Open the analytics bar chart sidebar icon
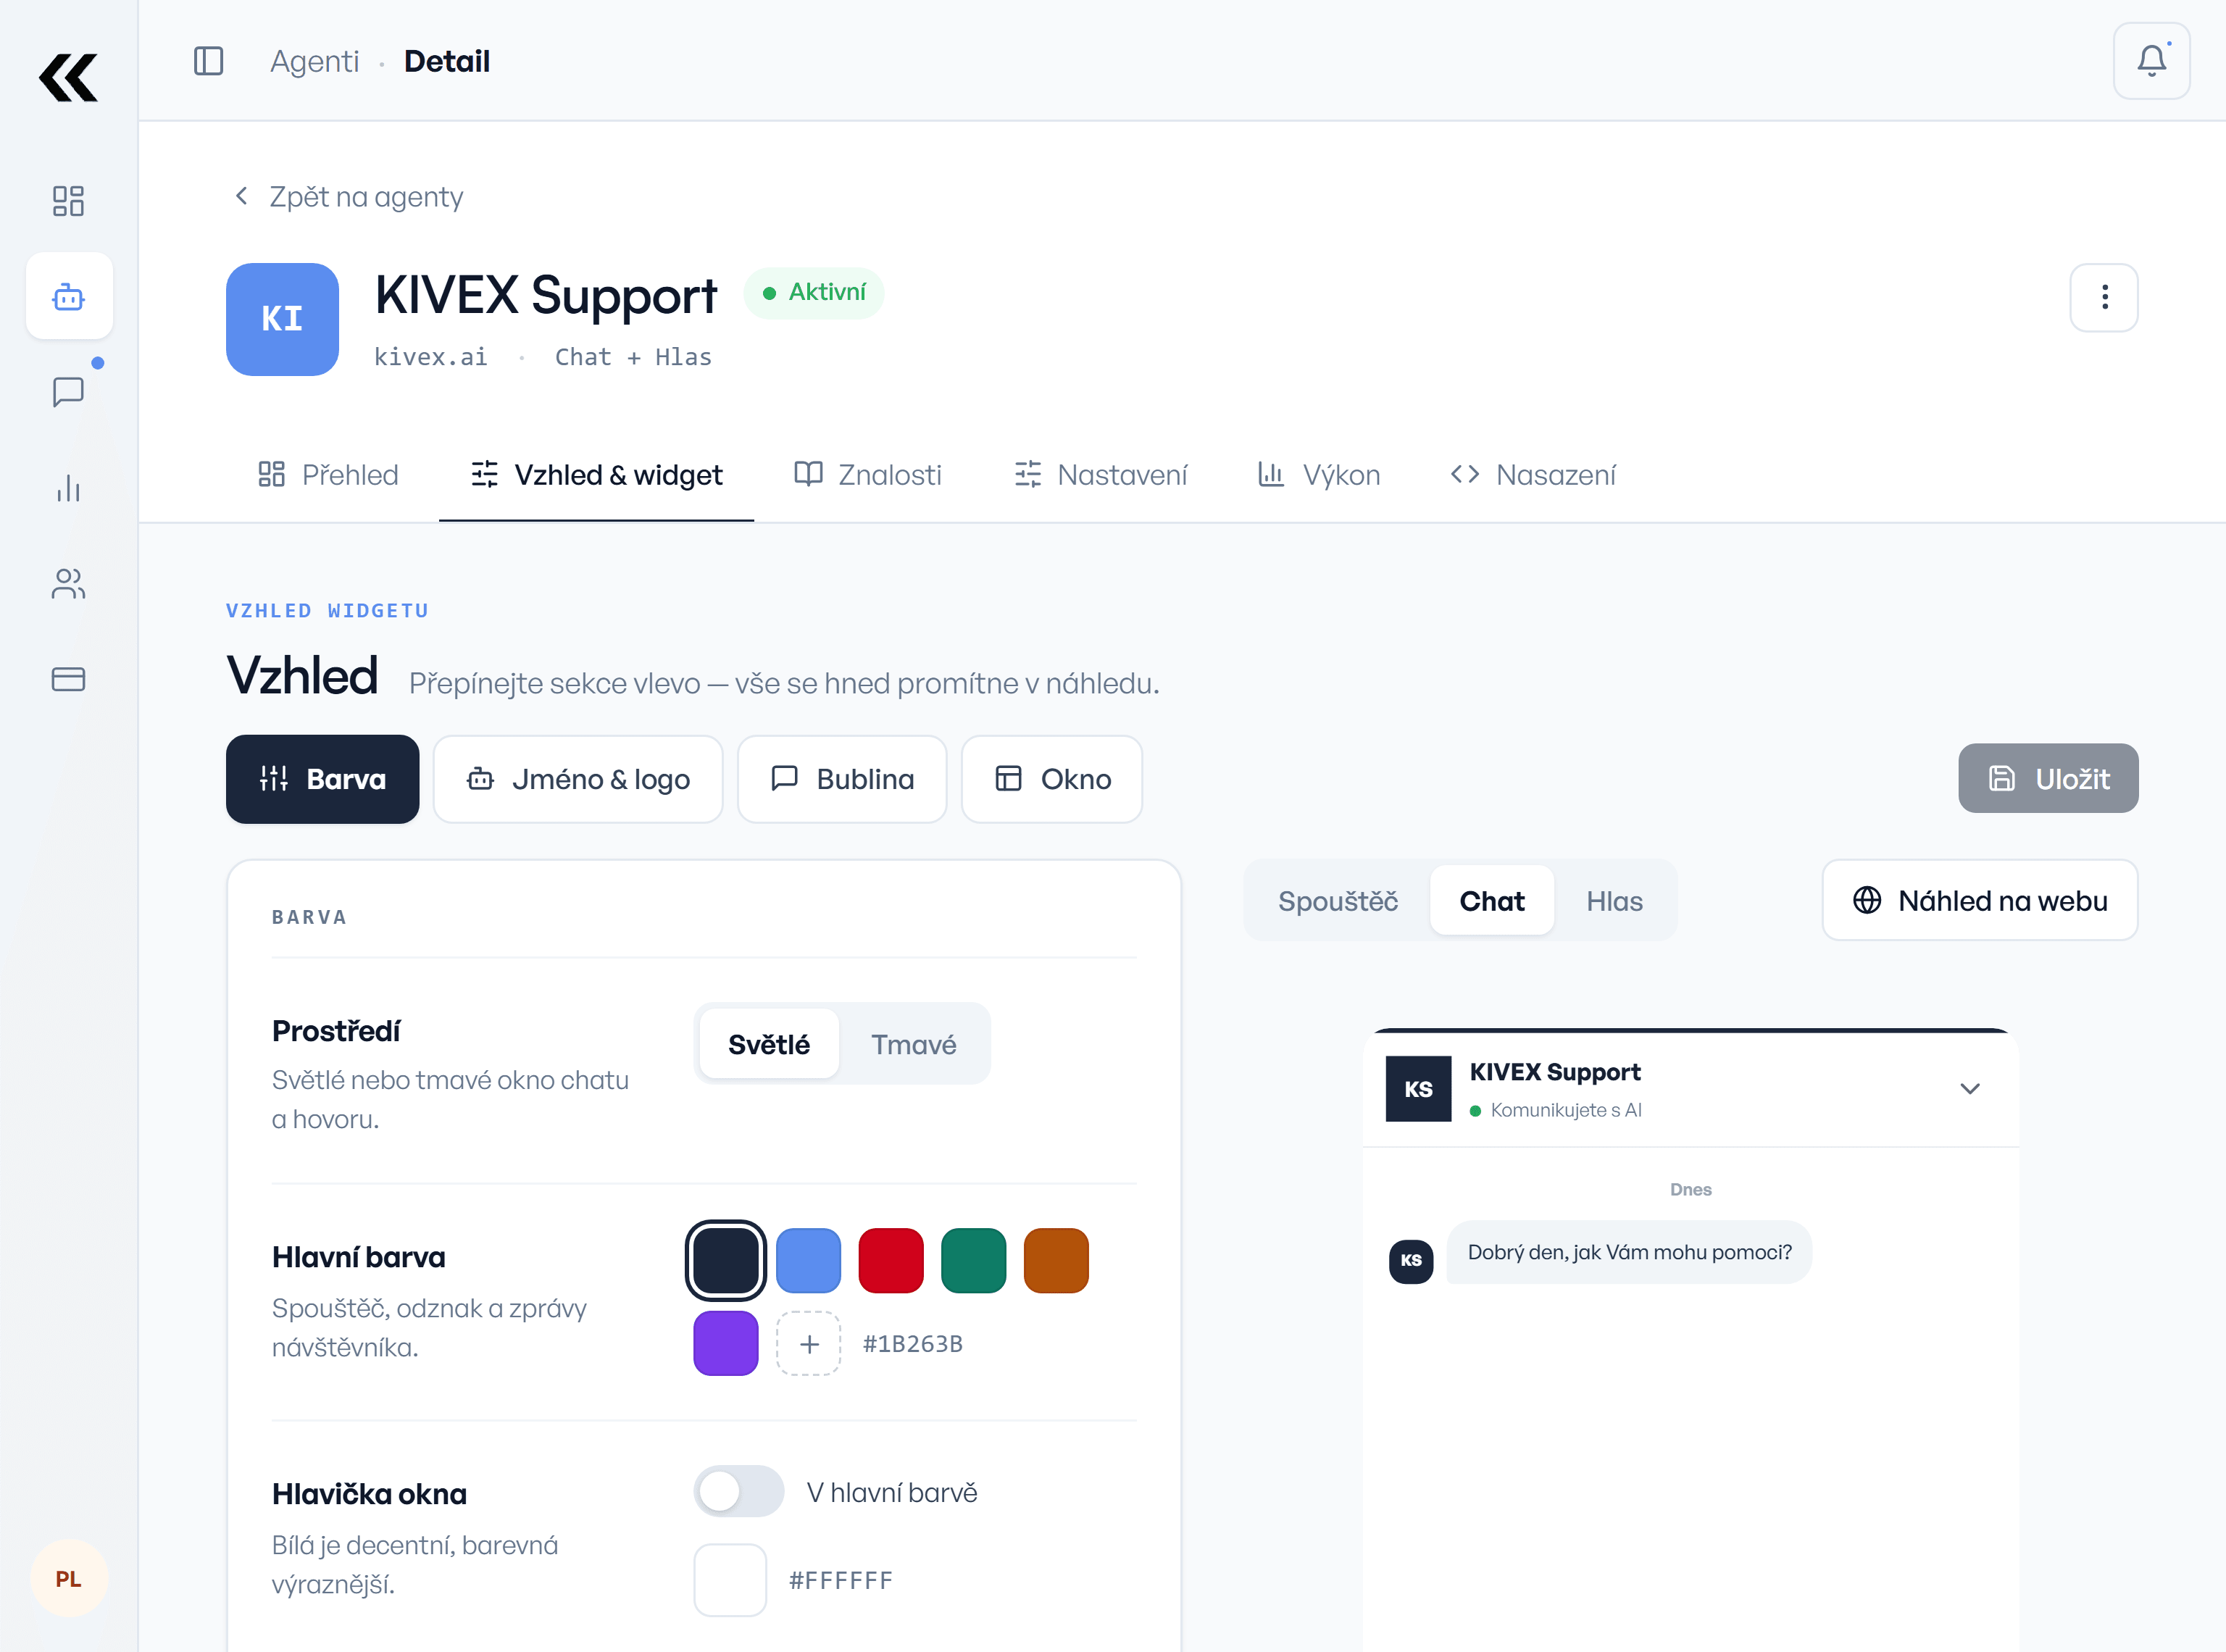Image resolution: width=2226 pixels, height=1652 pixels. tap(68, 488)
